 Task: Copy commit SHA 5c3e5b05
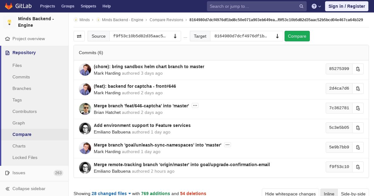click(358, 128)
